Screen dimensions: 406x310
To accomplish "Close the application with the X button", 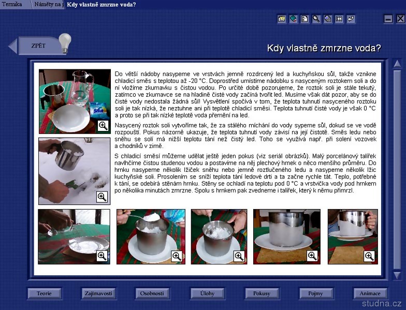I will (x=401, y=19).
